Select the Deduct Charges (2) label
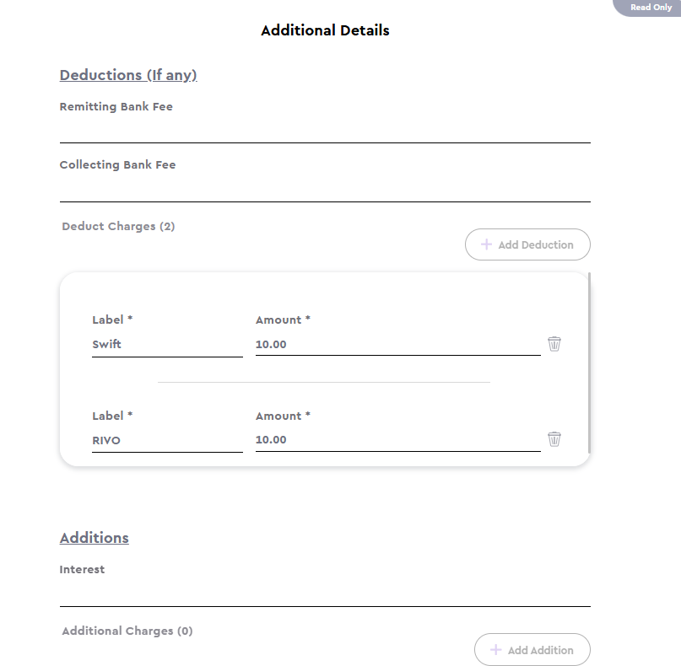This screenshot has height=666, width=681. (x=118, y=226)
